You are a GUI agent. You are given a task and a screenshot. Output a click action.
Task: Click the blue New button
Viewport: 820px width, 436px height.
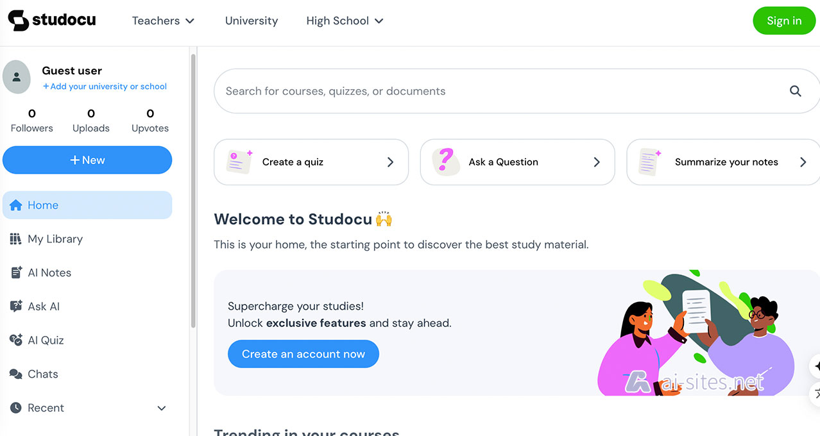pyautogui.click(x=87, y=160)
